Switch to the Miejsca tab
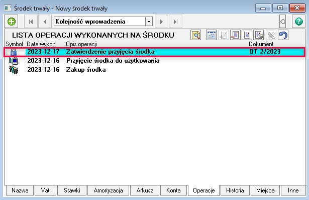Screen dimensions: 309x200 tap(265, 190)
